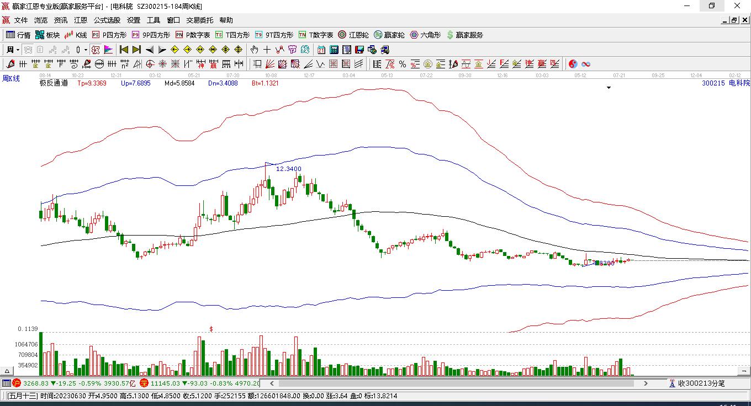Open the T四方形 tool
Screen dimensions: 751x406
(232, 35)
